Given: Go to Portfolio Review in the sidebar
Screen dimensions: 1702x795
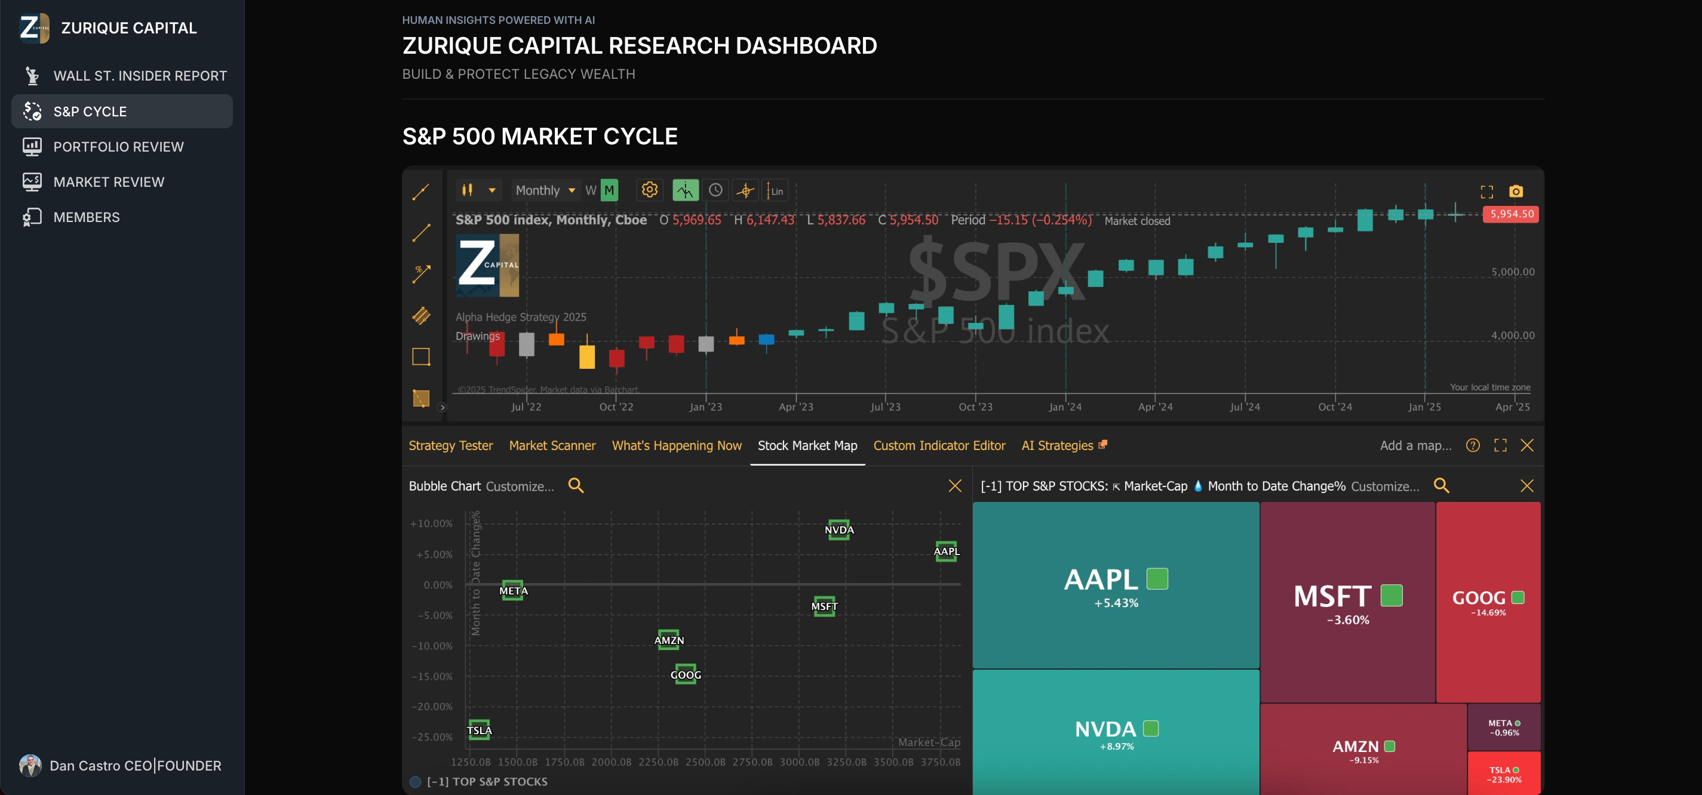Looking at the screenshot, I should 118,147.
